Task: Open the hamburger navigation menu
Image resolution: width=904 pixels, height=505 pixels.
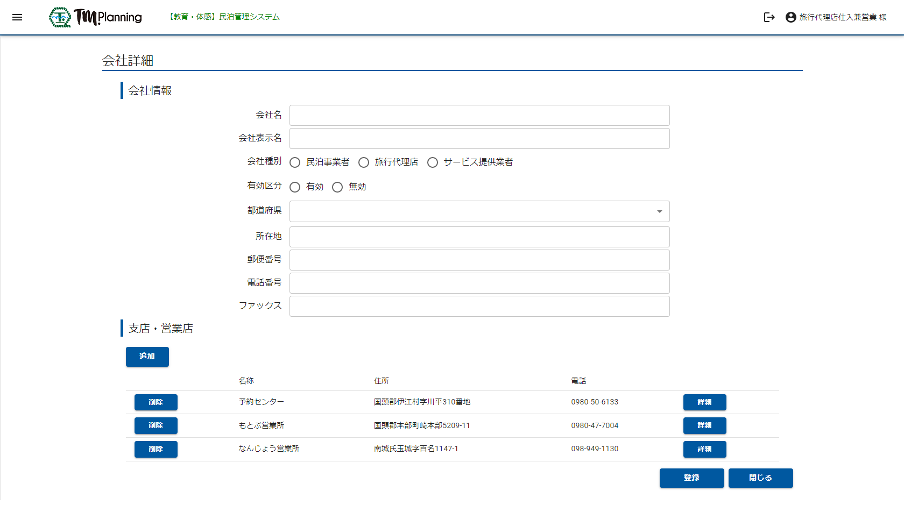Action: 17,17
